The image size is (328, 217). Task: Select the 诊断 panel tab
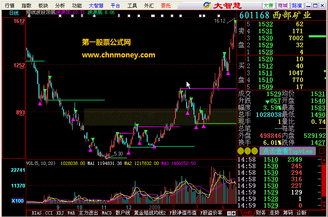(x=301, y=213)
